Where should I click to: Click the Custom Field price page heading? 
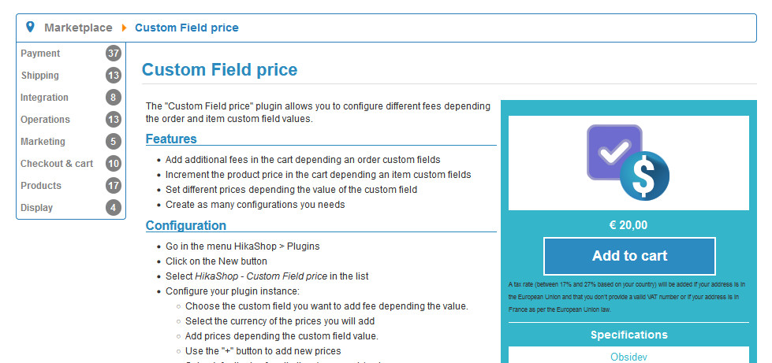[x=219, y=70]
